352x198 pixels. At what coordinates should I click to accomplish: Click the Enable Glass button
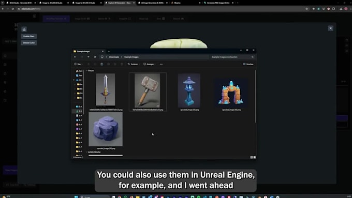coord(29,36)
